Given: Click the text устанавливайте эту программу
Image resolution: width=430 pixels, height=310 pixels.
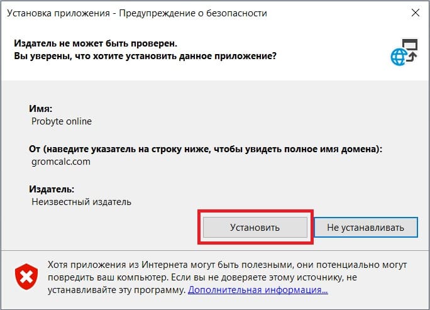Looking at the screenshot, I should pyautogui.click(x=116, y=291).
